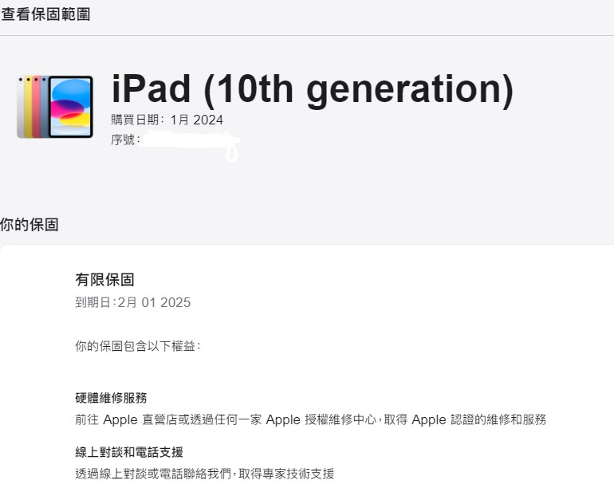The height and width of the screenshot is (492, 614).
Task: Click the 線上對談和電話支援 heading
Action: tap(129, 452)
